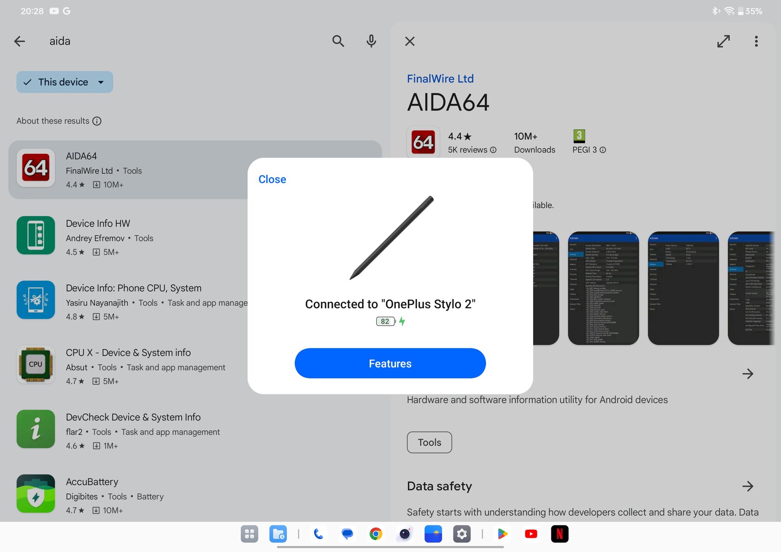Open CPU X app icon
This screenshot has height=552, width=781.
pyautogui.click(x=36, y=365)
